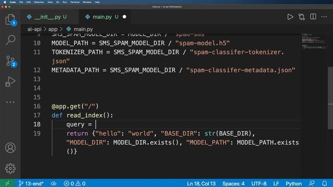Click str(BASE_DIR) call on line 19
This screenshot has width=333, height=187.
228,133
